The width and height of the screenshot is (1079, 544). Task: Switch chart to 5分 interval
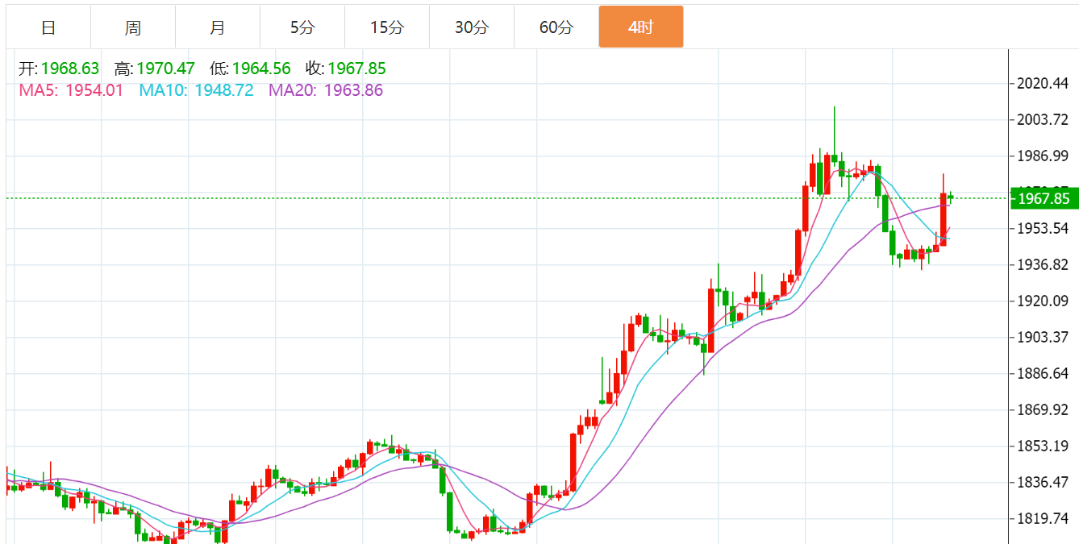point(302,27)
